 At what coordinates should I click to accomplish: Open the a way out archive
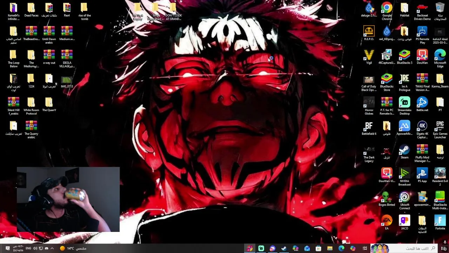coord(49,57)
